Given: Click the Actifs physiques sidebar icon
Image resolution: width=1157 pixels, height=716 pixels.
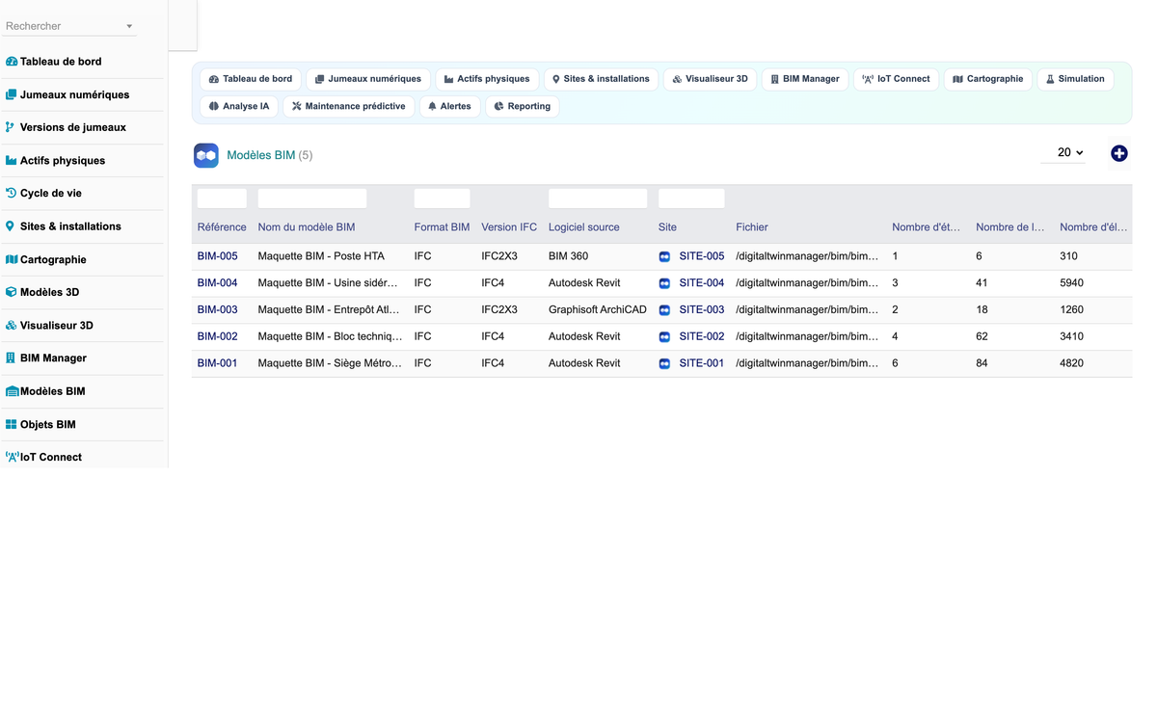Looking at the screenshot, I should tap(12, 160).
